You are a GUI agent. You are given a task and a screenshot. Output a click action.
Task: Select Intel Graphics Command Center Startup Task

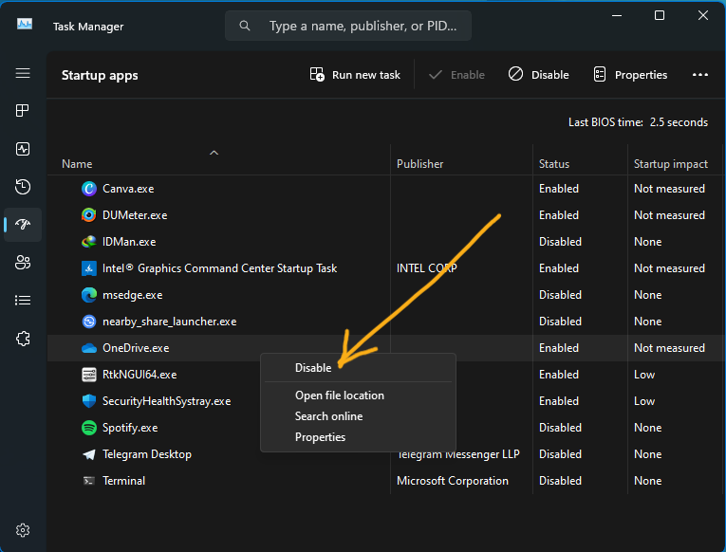219,268
